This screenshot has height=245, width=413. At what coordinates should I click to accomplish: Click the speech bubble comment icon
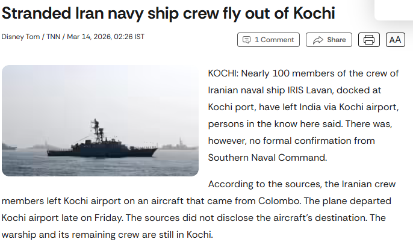point(246,40)
